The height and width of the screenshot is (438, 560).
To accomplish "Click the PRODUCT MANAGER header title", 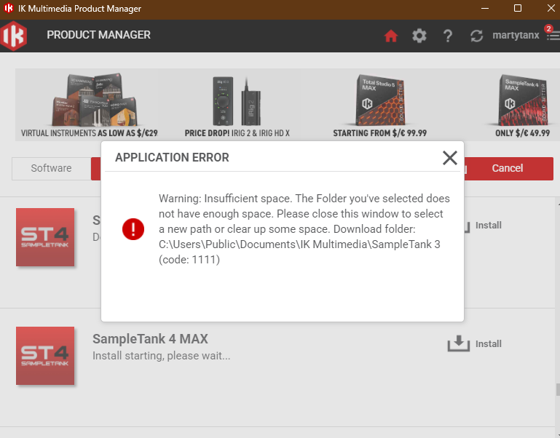I will 98,35.
